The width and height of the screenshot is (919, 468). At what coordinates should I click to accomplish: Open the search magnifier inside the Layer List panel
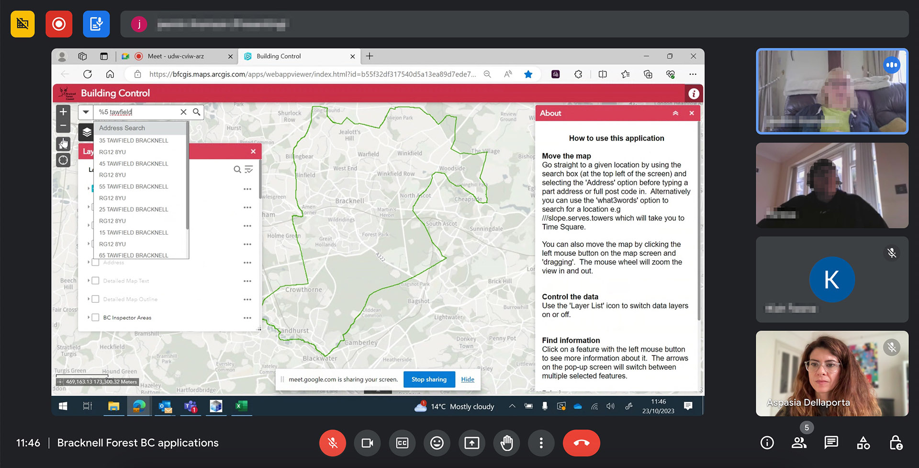point(237,169)
